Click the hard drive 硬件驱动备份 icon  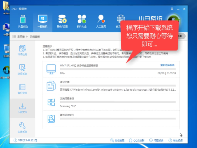[50, 118]
